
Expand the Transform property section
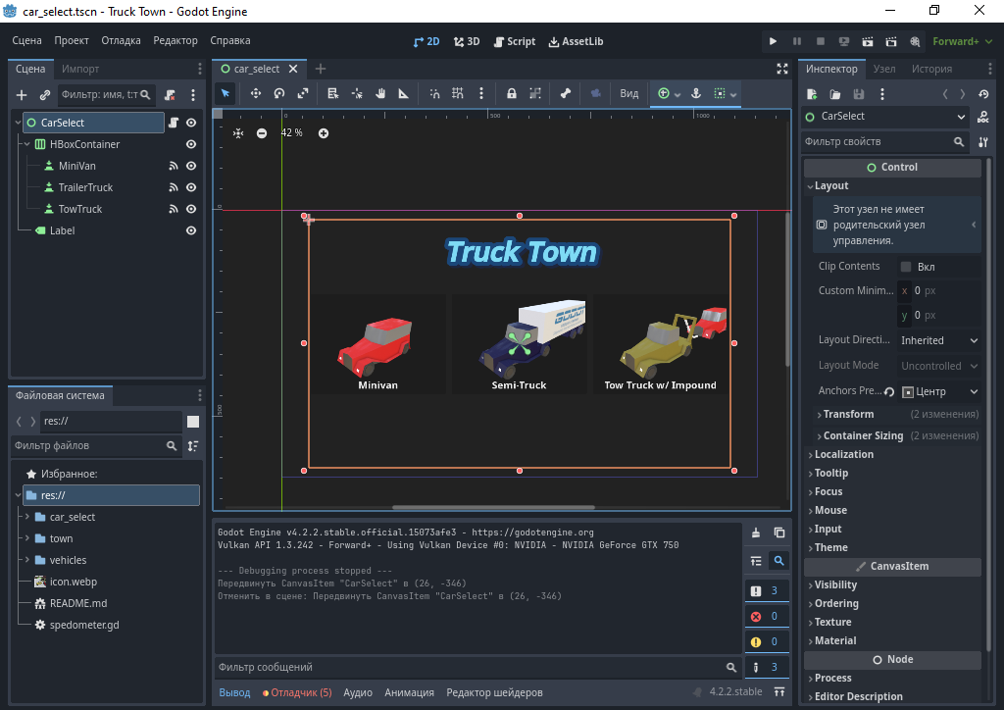point(848,414)
